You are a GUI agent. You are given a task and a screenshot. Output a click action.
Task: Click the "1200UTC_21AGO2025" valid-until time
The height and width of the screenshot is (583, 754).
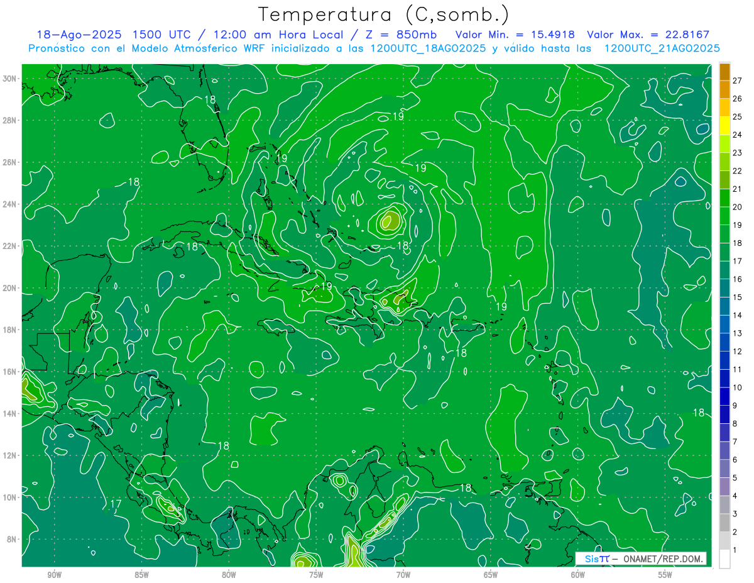pyautogui.click(x=662, y=48)
